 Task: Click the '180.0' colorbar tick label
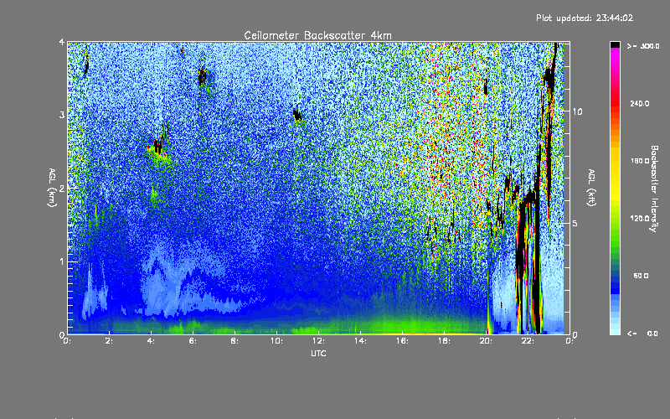coord(639,161)
